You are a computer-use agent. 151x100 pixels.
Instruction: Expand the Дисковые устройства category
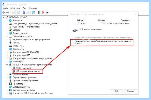7,36
